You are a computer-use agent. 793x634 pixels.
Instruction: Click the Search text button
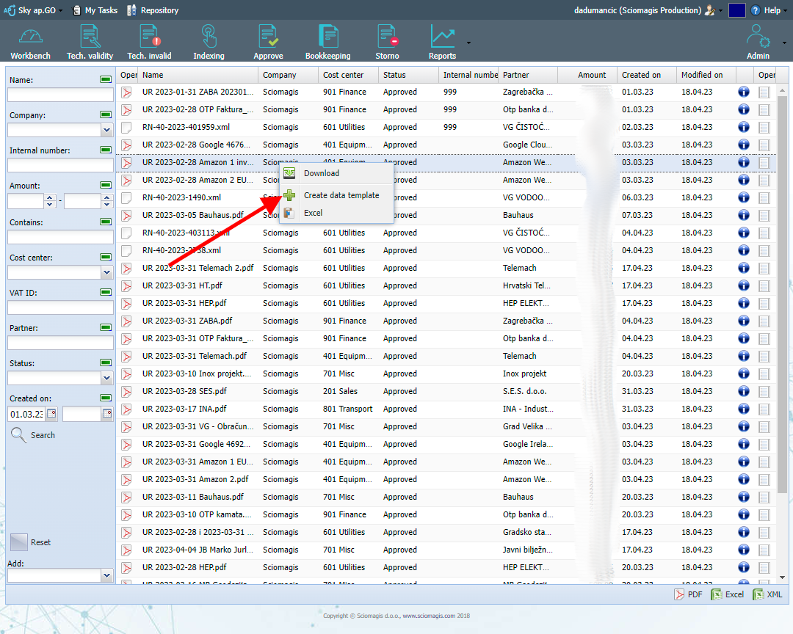pyautogui.click(x=43, y=435)
